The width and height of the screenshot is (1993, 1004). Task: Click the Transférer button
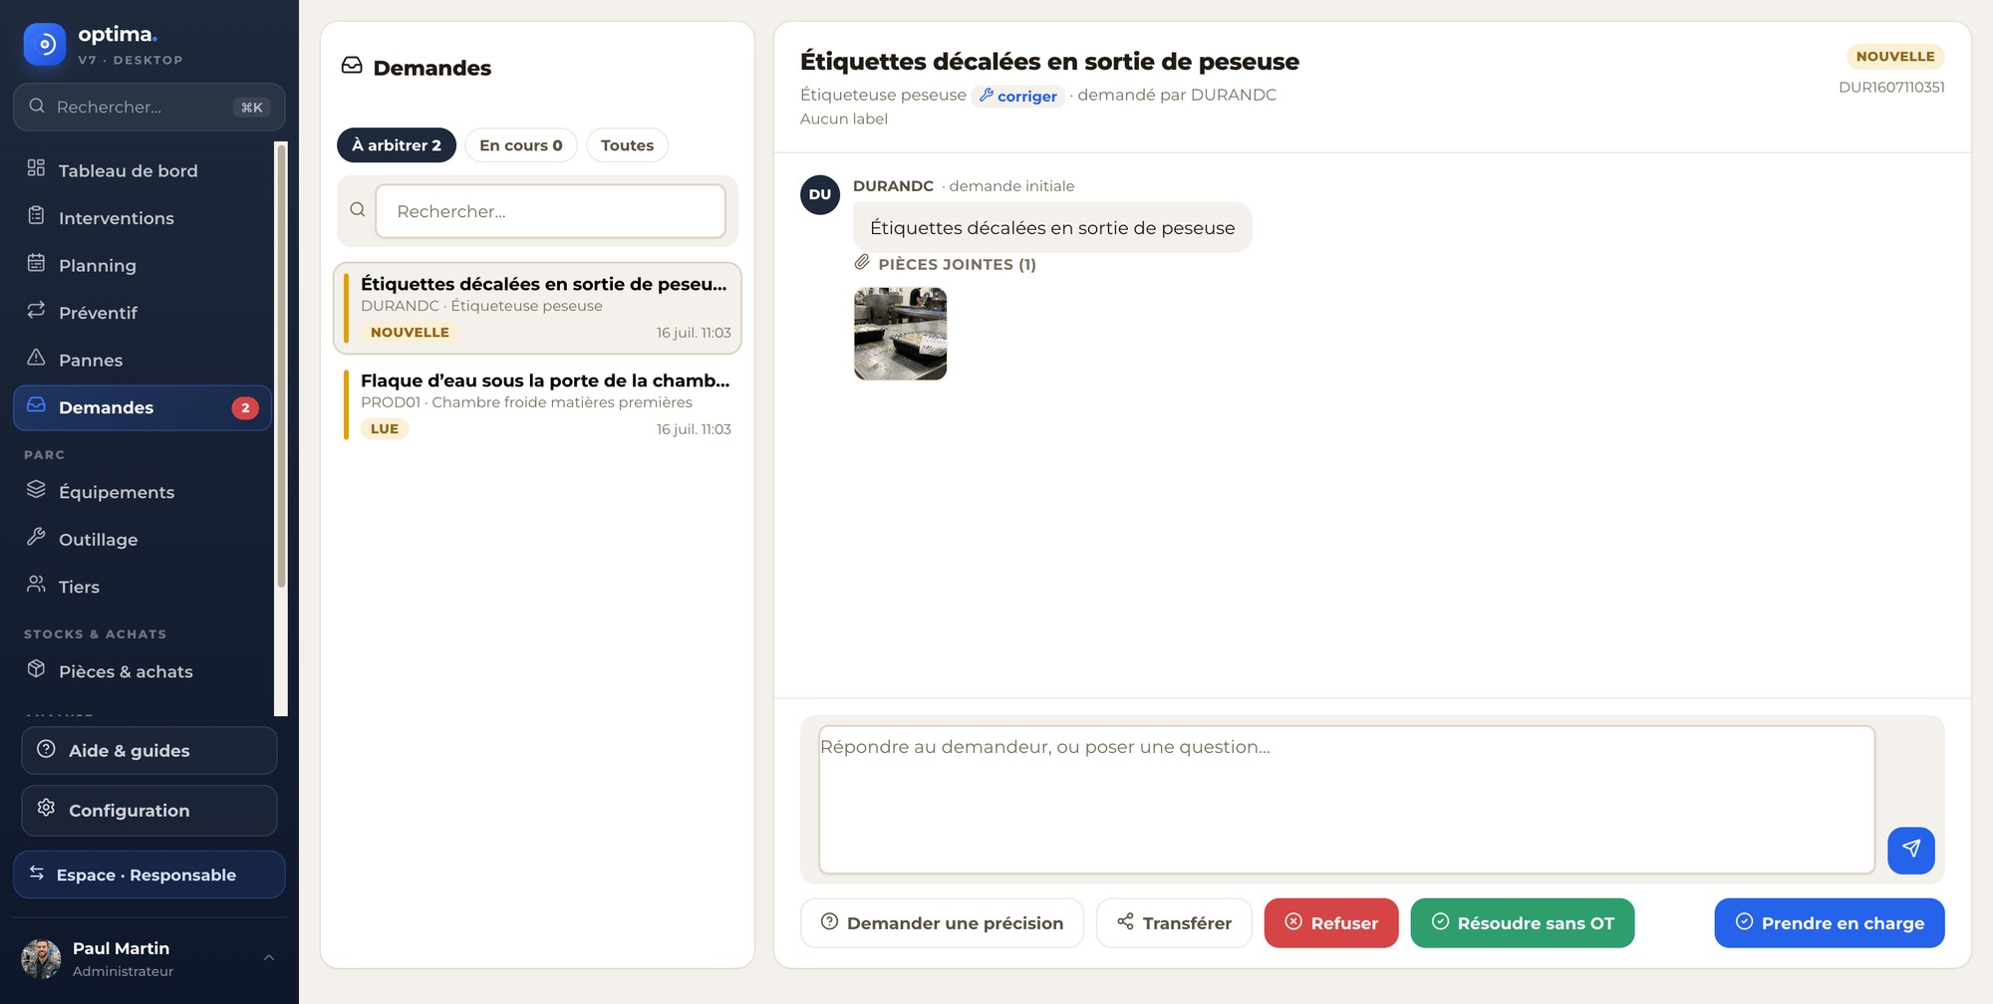pos(1174,923)
